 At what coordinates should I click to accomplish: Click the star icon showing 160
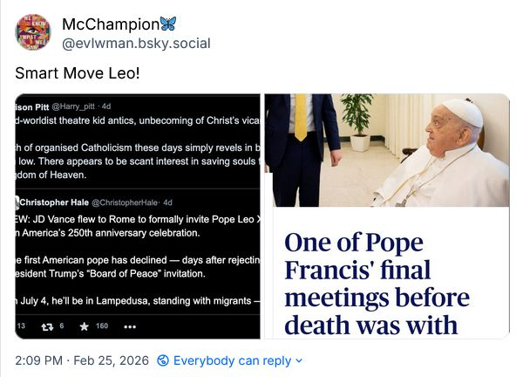click(84, 326)
